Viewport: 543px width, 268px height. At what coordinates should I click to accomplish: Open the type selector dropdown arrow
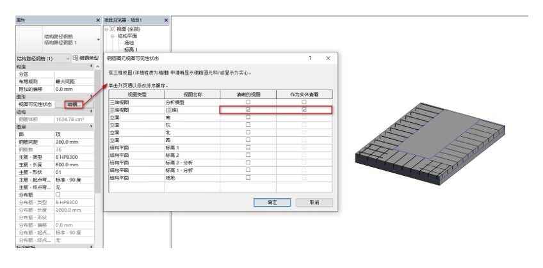[x=97, y=40]
